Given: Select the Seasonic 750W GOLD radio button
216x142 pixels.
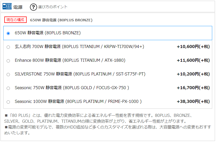Looking at the screenshot, I should coord(8,88).
